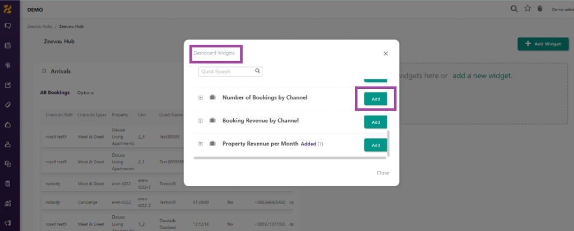574x231 pixels.
Task: Click the Check-In Staff column header
Action: coord(59,115)
